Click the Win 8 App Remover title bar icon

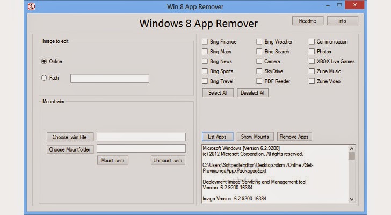pos(31,6)
